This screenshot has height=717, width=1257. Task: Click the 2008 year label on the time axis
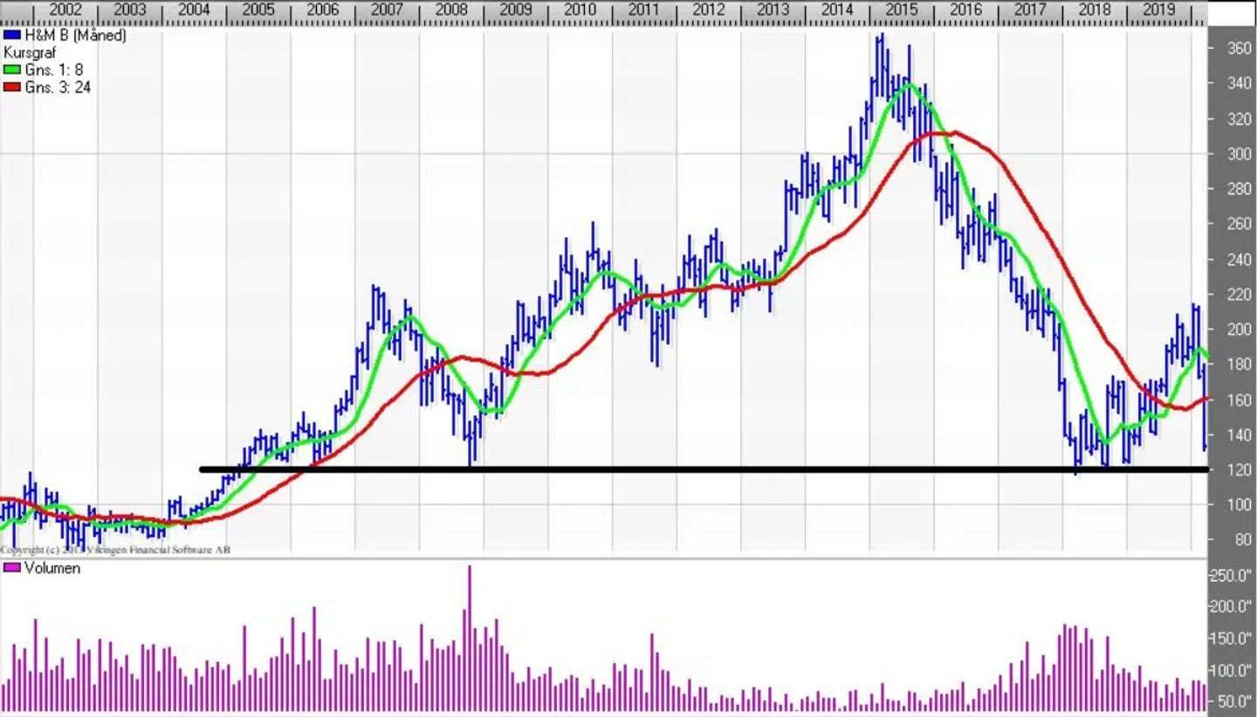[450, 10]
